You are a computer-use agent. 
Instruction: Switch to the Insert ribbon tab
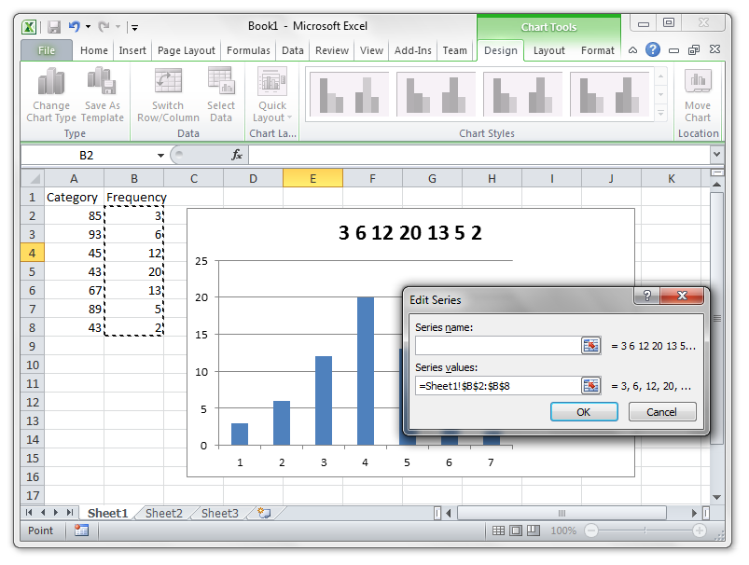tap(132, 50)
